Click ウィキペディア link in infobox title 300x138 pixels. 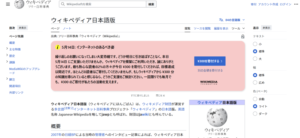[210, 102]
